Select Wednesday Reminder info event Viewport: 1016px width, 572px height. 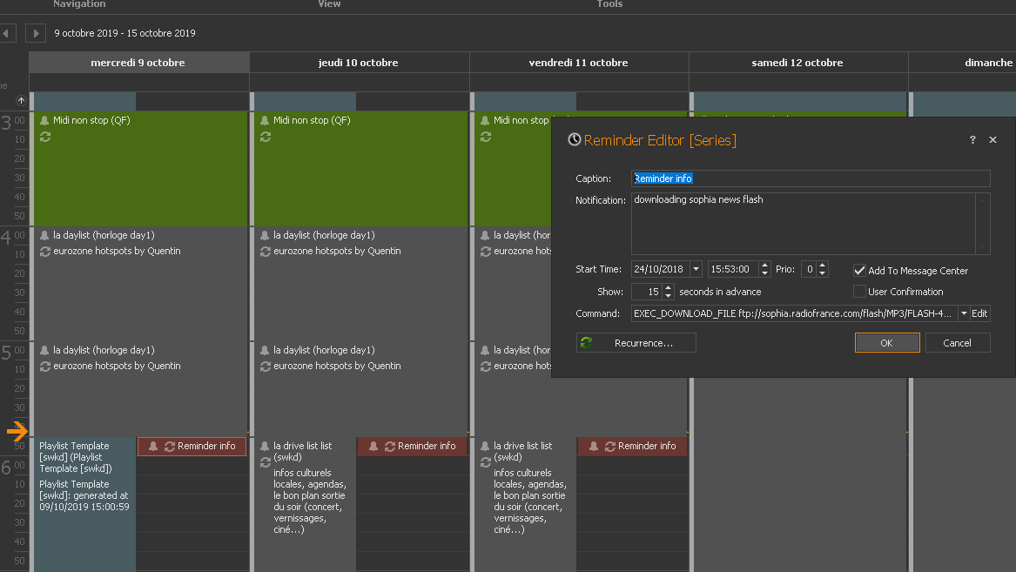coord(192,447)
